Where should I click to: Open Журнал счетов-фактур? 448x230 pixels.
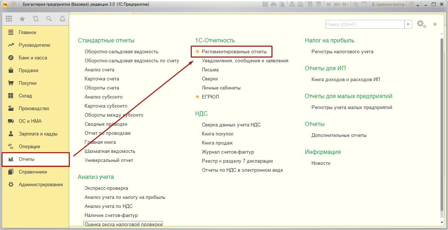point(228,152)
